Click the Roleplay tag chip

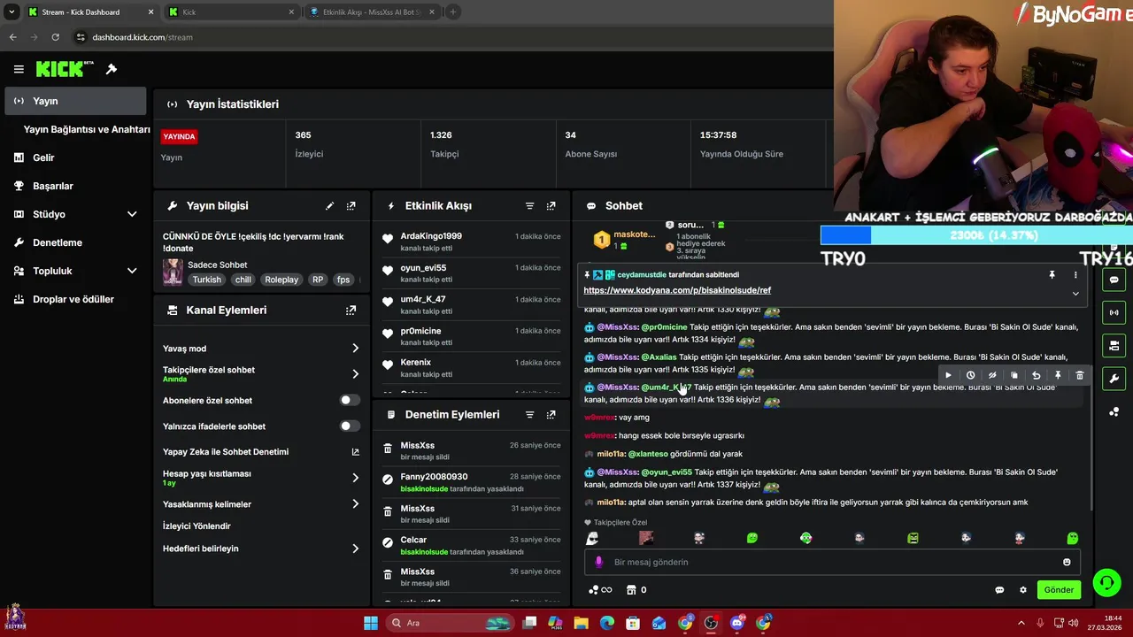click(281, 280)
